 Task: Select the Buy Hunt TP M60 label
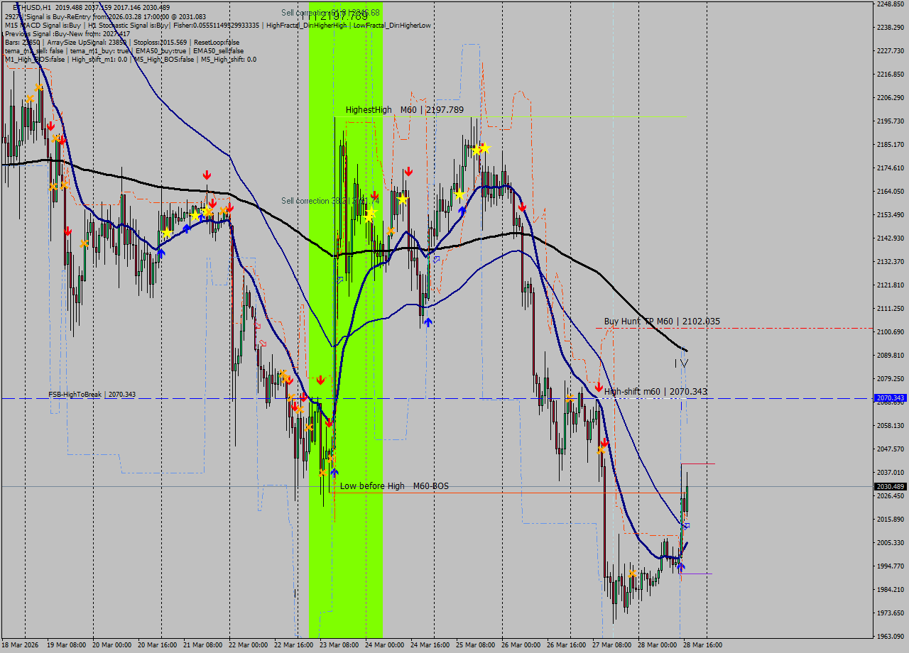tap(661, 322)
